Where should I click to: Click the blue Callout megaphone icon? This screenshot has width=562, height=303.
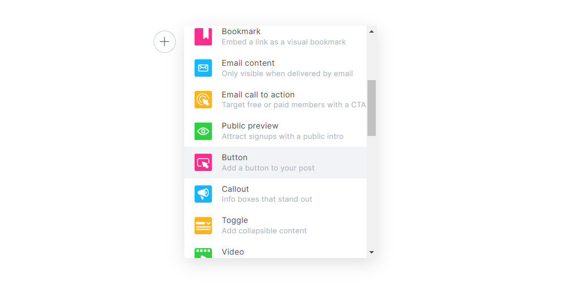pos(203,194)
